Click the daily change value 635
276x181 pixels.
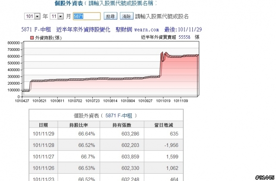pos(174,134)
